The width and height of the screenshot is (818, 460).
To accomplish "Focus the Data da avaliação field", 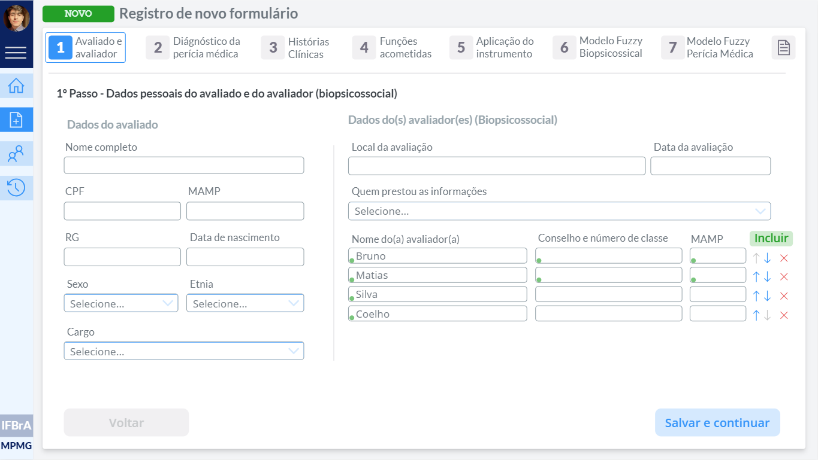I will (x=711, y=166).
